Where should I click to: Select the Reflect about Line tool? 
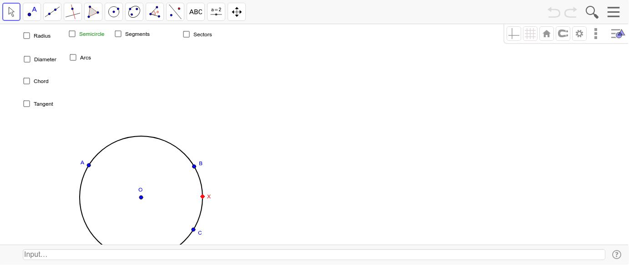coord(175,12)
